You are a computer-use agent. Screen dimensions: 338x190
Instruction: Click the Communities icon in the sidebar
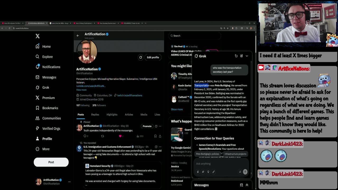point(37,118)
